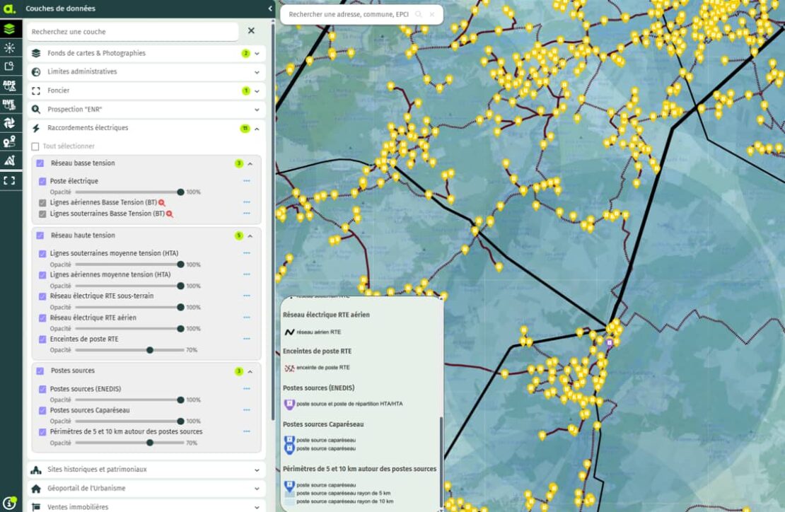Collapse the data layers panel with arrow

270,8
